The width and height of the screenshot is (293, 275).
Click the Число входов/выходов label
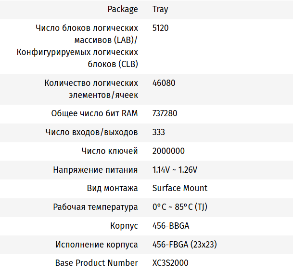91,132
